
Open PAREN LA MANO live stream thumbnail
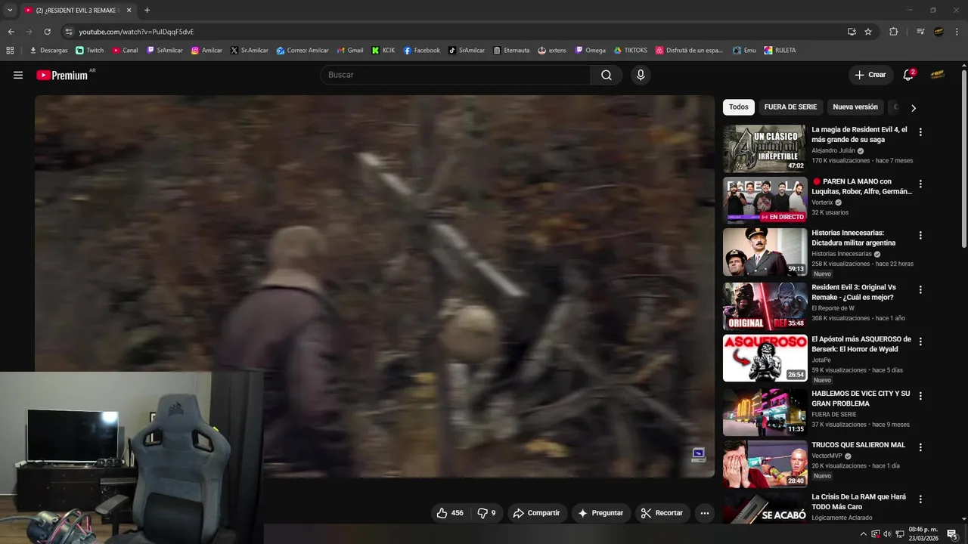coord(765,200)
